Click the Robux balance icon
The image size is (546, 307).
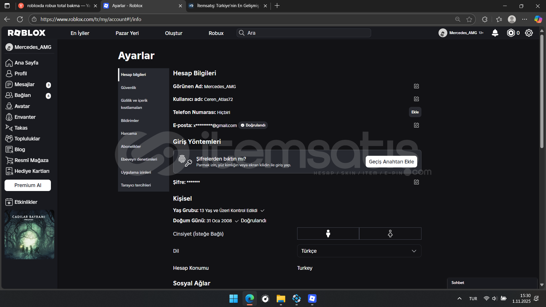(511, 33)
